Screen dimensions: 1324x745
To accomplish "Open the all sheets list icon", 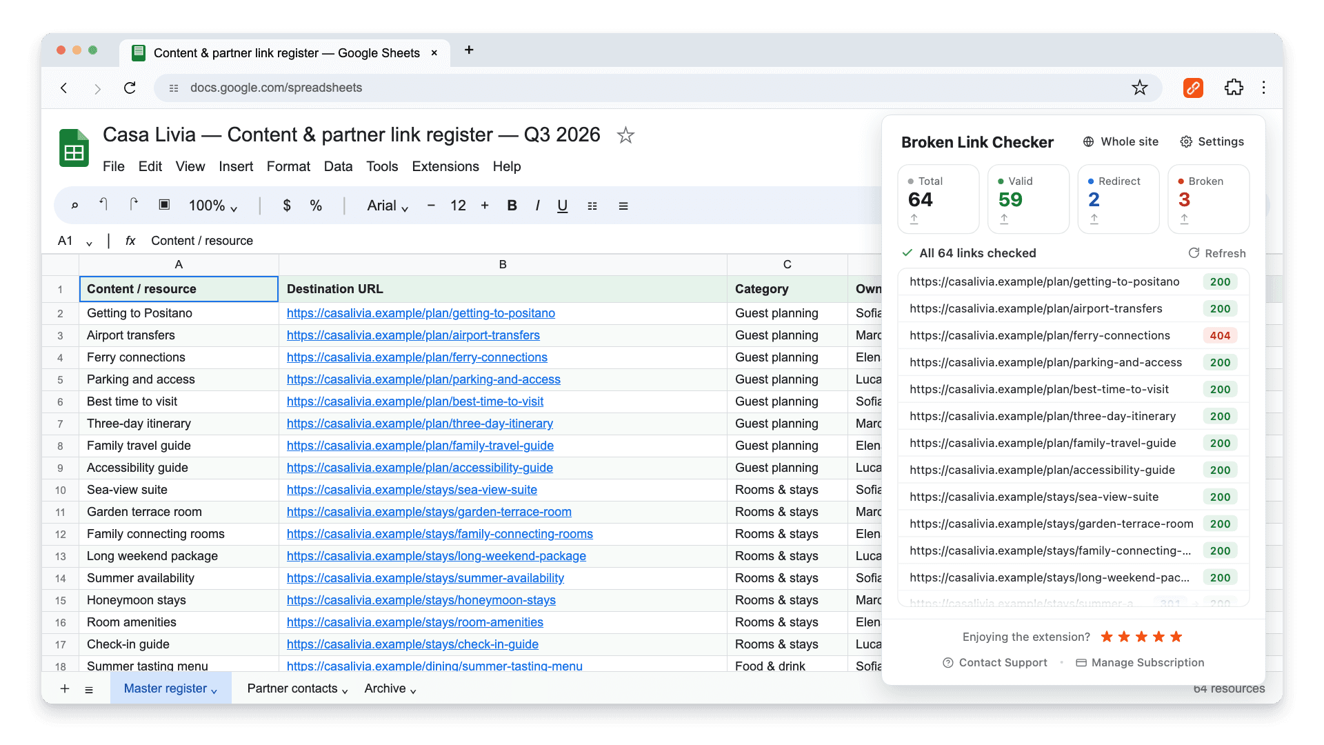I will [x=89, y=689].
